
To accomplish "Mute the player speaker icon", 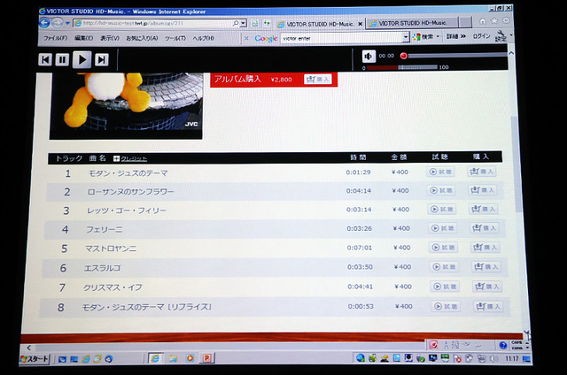I will (x=369, y=57).
